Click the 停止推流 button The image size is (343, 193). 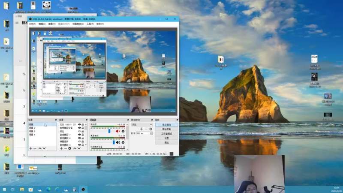click(x=166, y=124)
